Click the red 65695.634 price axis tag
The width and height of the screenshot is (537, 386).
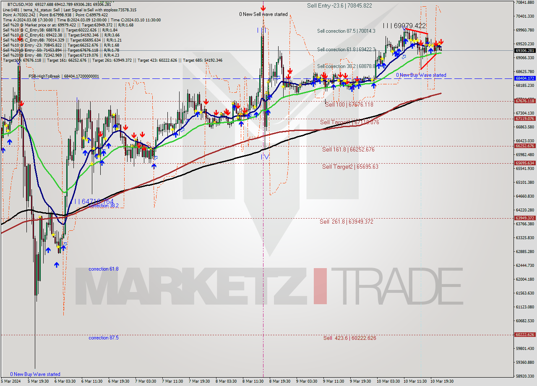pyautogui.click(x=525, y=163)
